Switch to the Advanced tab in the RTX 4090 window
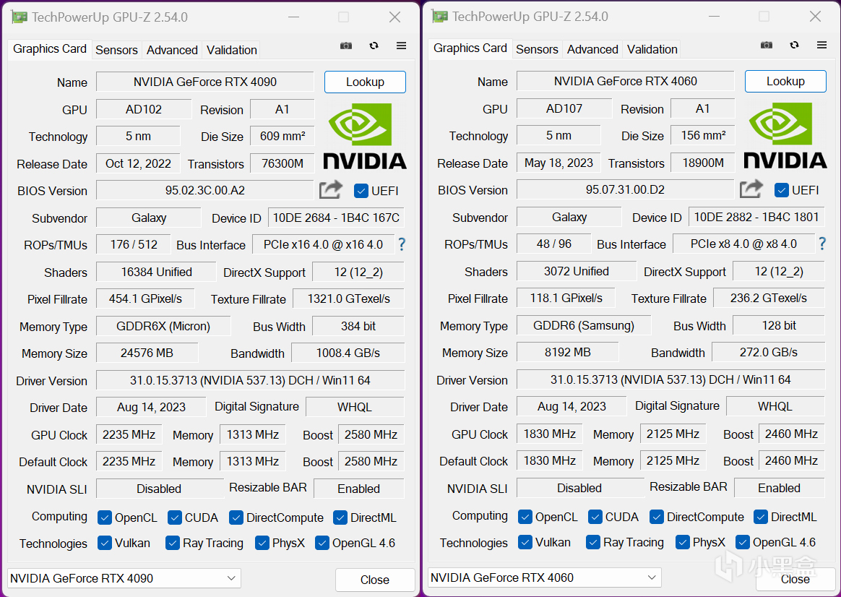 coord(172,50)
